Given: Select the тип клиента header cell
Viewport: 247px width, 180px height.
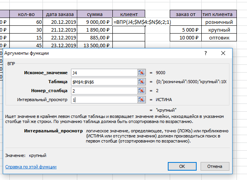Looking at the screenshot, I should point(219,14).
